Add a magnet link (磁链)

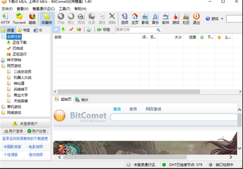click(x=32, y=19)
